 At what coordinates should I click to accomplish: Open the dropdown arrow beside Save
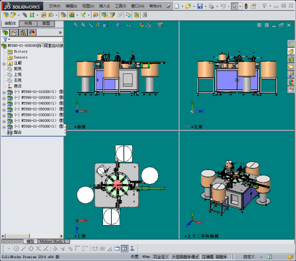205,6
